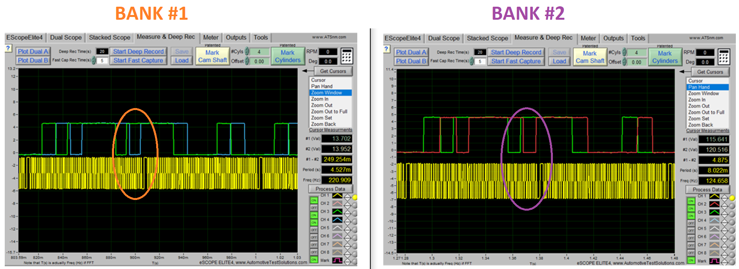
Task: Click CH 6 purple waveform icon in Bank #2
Action: point(715,237)
